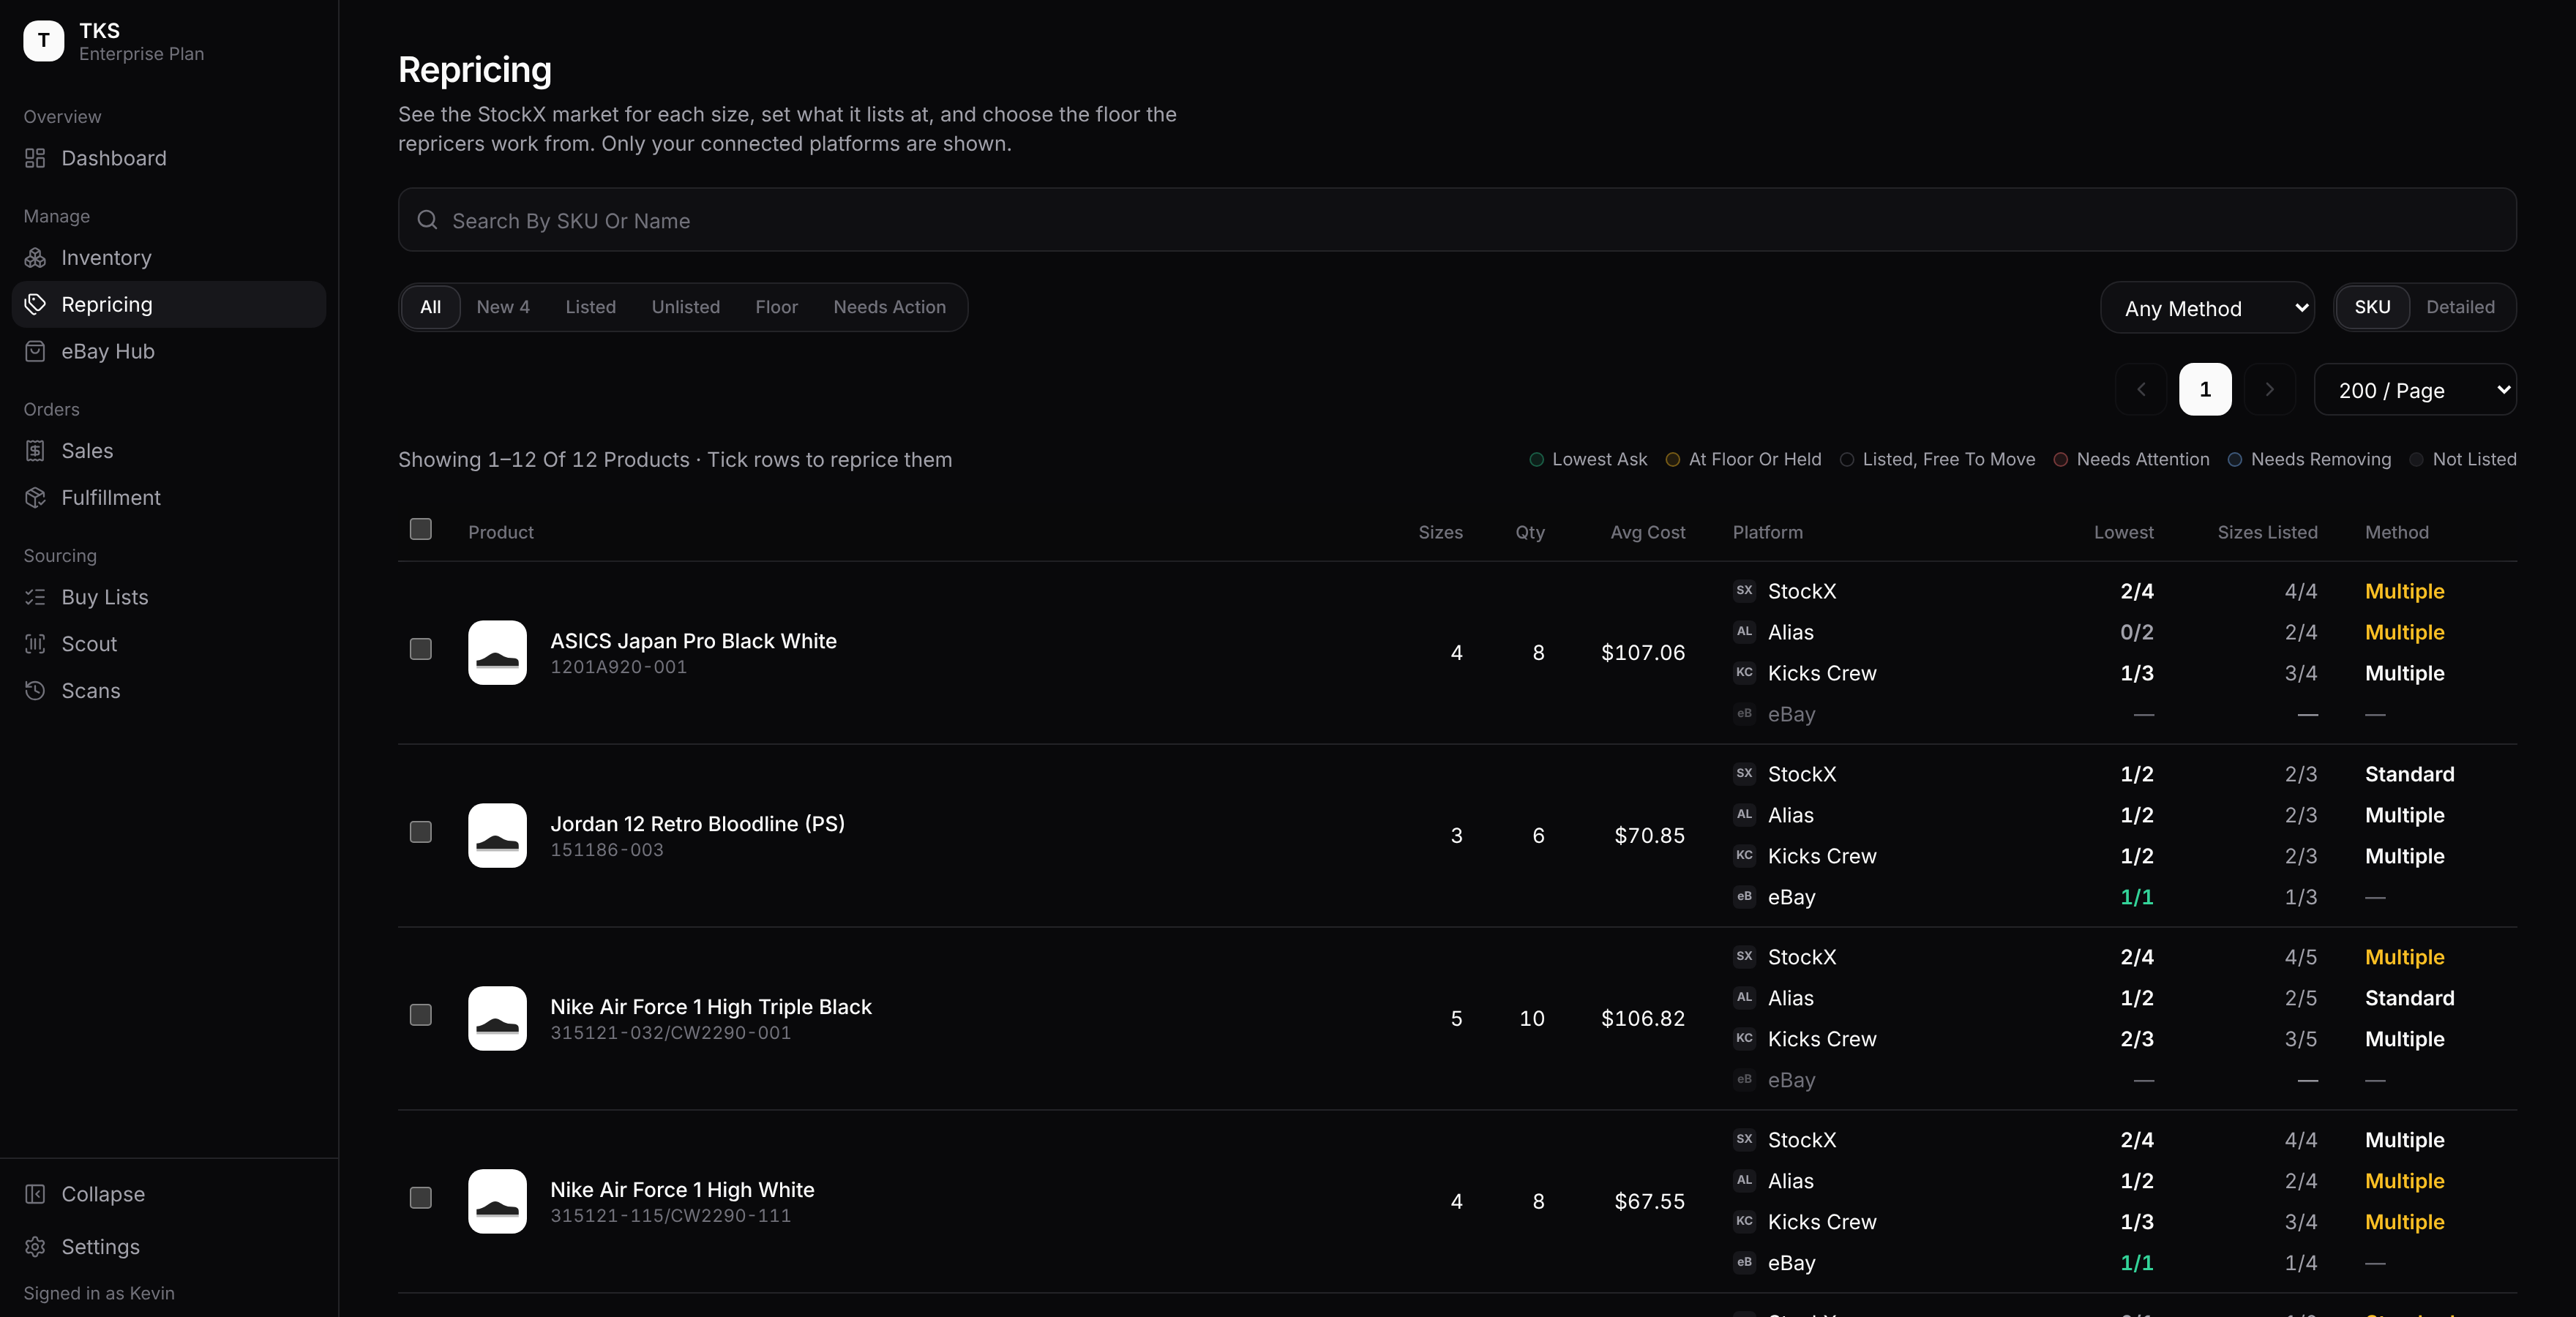Click the Sales receipt icon
The width and height of the screenshot is (2576, 1317).
pyautogui.click(x=35, y=451)
